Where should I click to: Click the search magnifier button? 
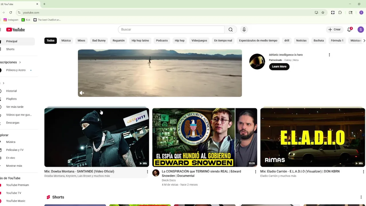click(230, 29)
